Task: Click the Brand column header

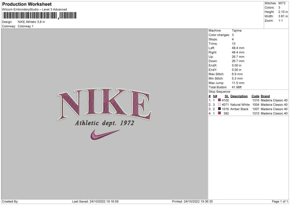Action: pos(266,96)
